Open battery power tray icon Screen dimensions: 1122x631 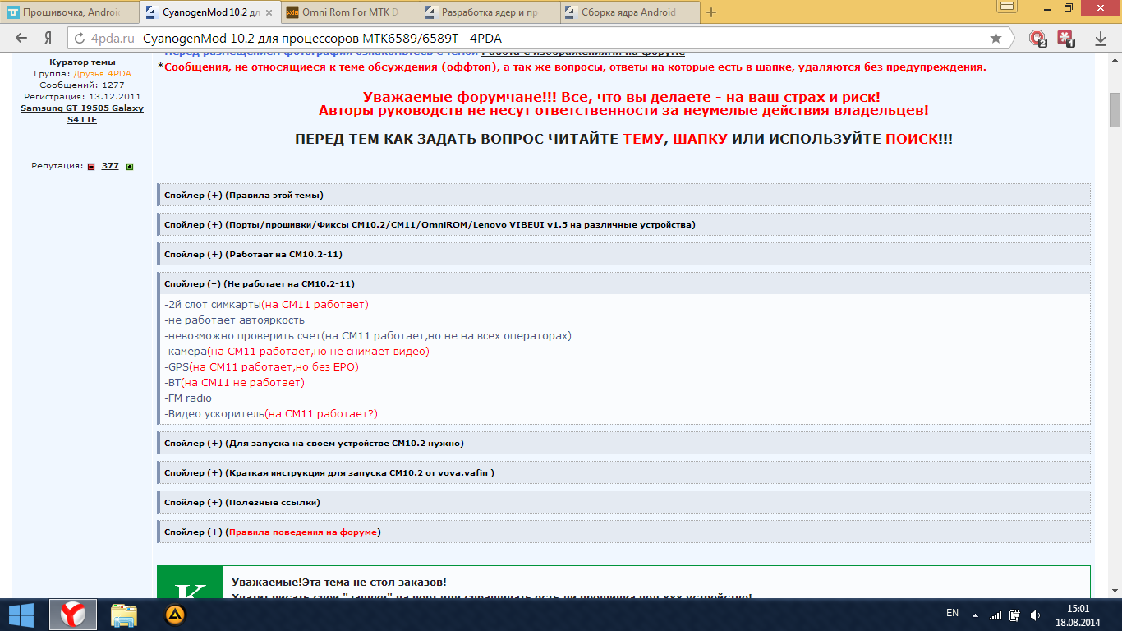click(1014, 615)
